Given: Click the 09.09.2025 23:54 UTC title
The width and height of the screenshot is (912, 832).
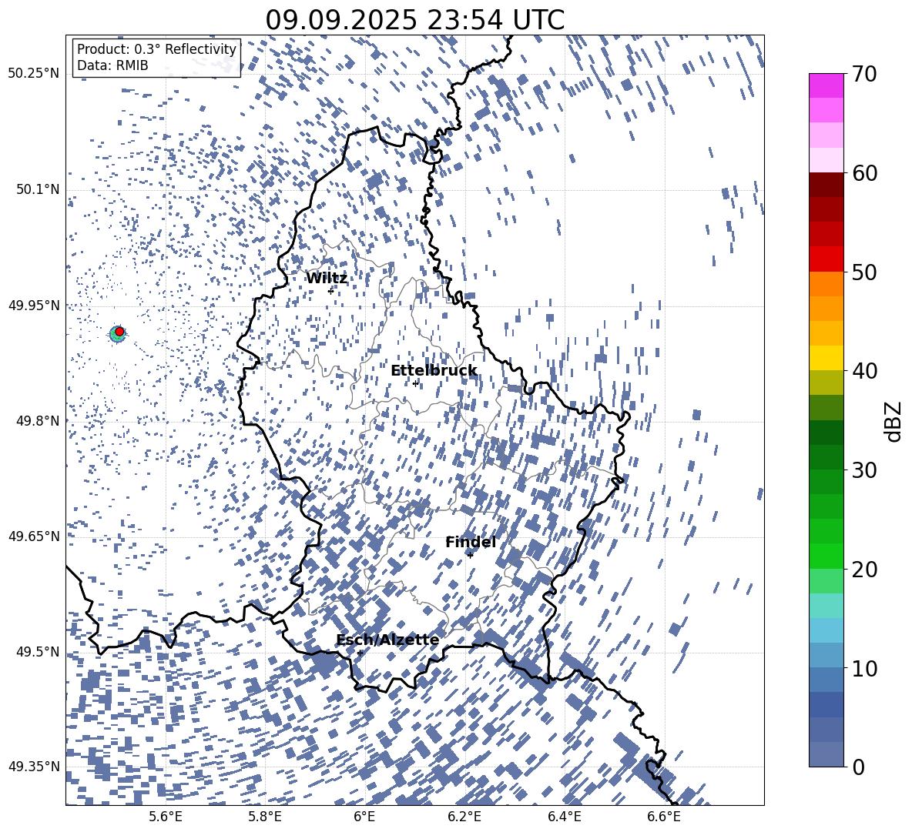Looking at the screenshot, I should pos(414,20).
